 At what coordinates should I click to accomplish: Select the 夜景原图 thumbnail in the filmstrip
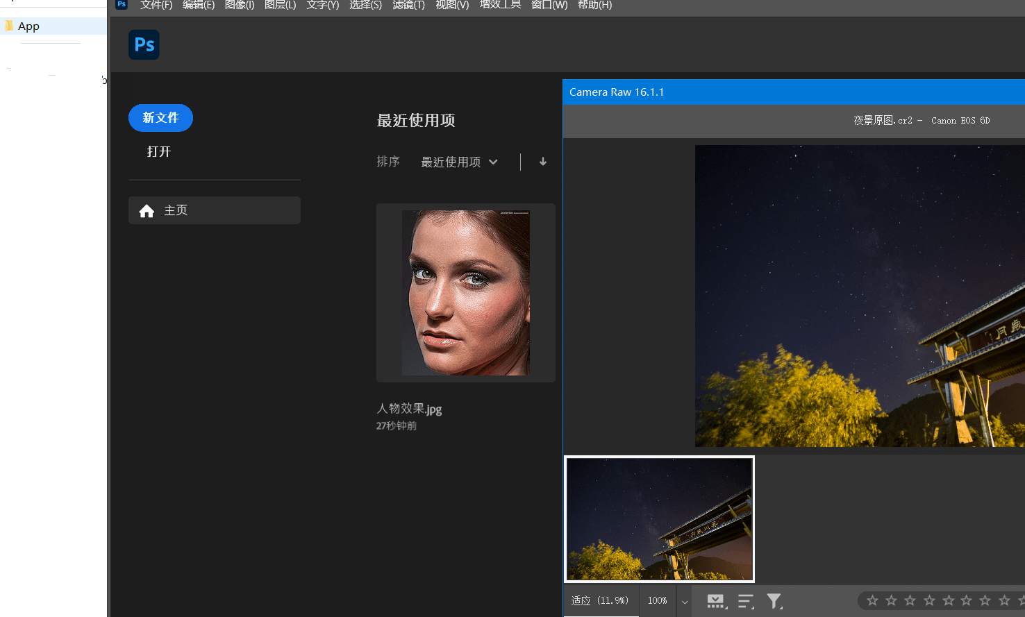coord(659,518)
